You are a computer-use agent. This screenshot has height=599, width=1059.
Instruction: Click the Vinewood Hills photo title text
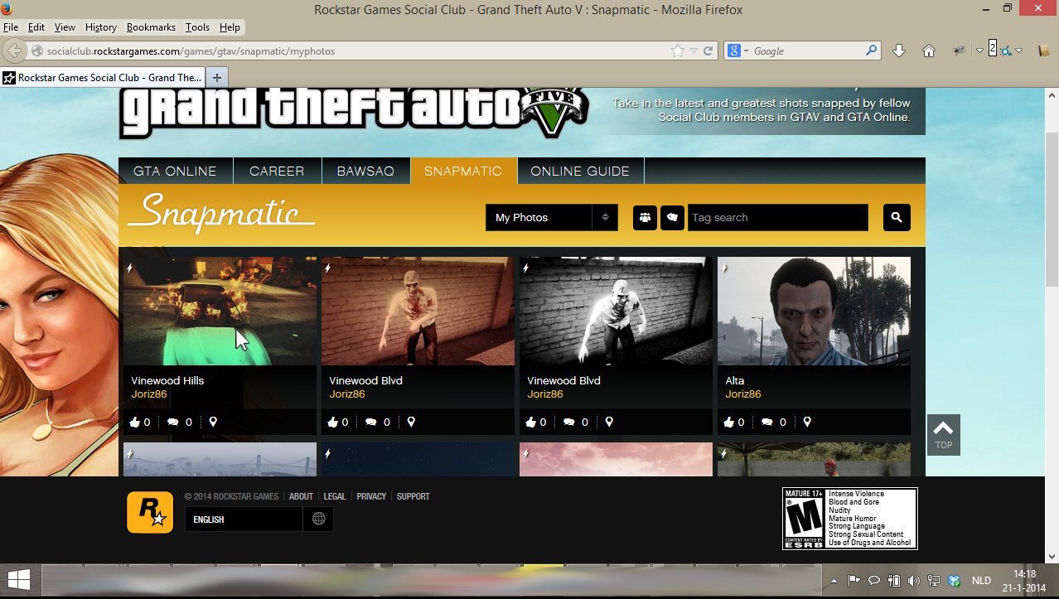(167, 380)
